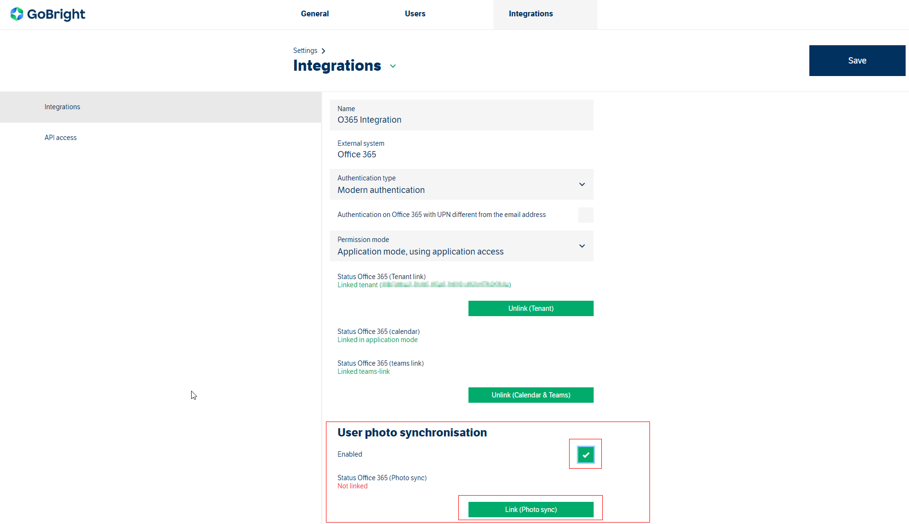Select Integrations in the left sidebar
Image resolution: width=909 pixels, height=524 pixels.
63,107
